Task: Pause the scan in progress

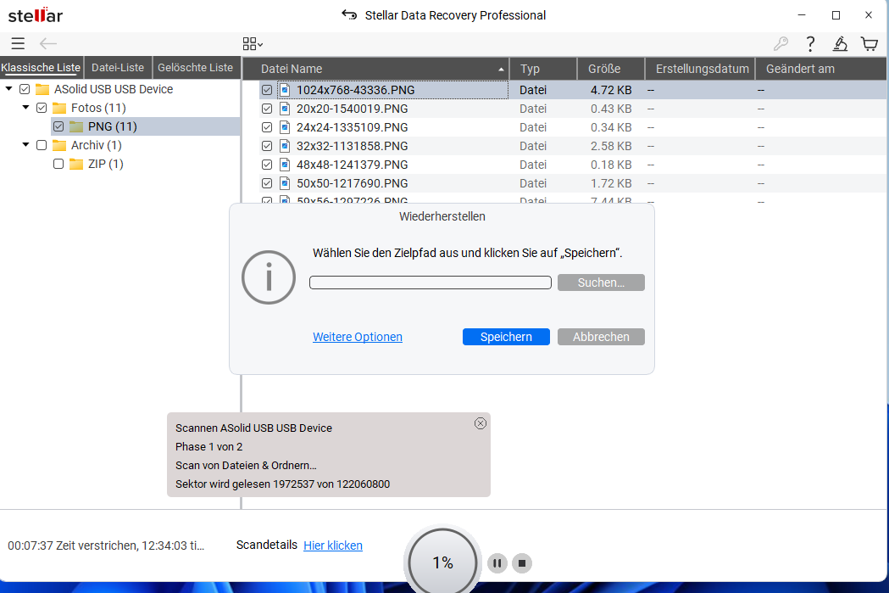Action: (497, 562)
